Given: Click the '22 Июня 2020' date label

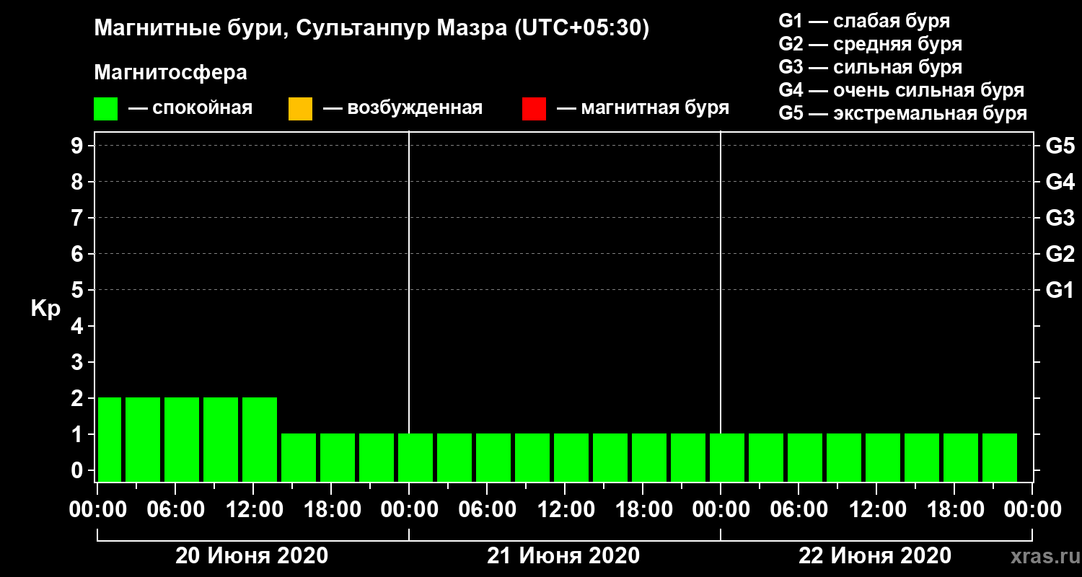Looking at the screenshot, I should tap(875, 556).
